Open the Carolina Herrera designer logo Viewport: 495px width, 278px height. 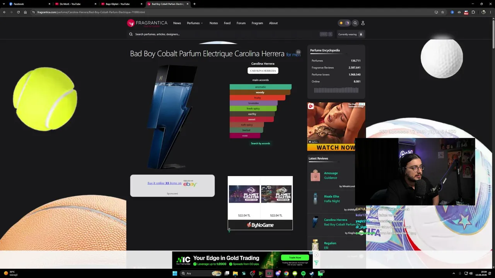click(263, 71)
